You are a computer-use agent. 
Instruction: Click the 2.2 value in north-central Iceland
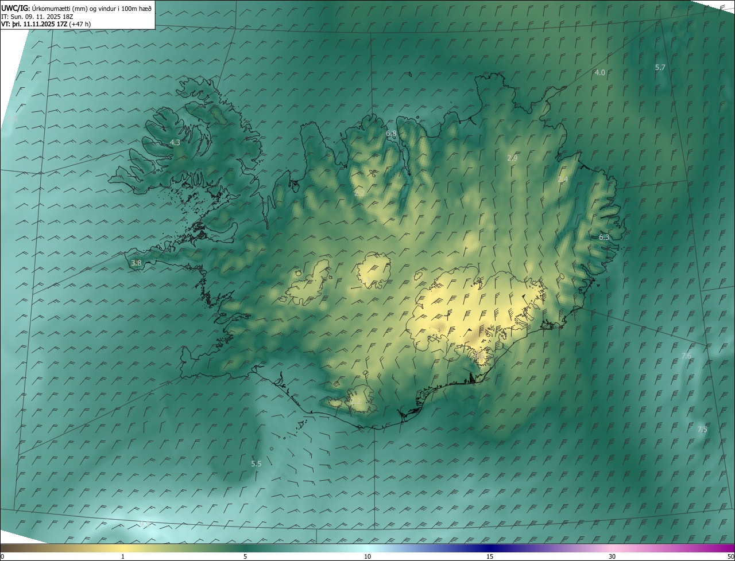[x=359, y=193]
